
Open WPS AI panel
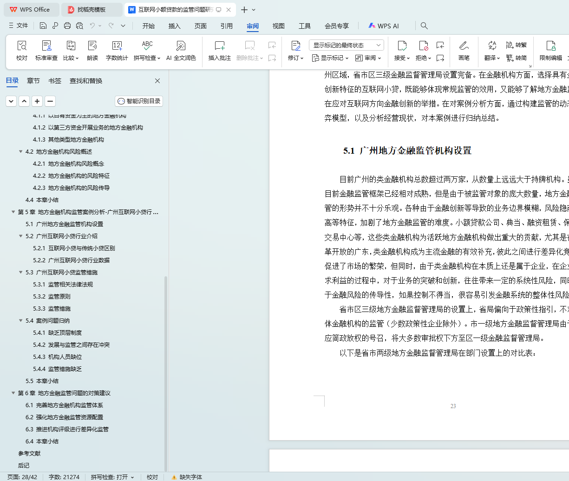(384, 26)
